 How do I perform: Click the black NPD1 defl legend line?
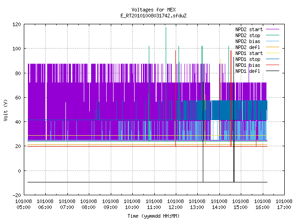point(272,71)
